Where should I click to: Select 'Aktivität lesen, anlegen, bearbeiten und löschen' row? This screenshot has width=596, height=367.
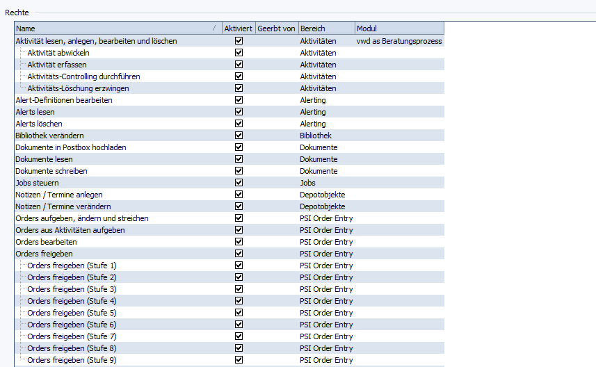tap(96, 41)
